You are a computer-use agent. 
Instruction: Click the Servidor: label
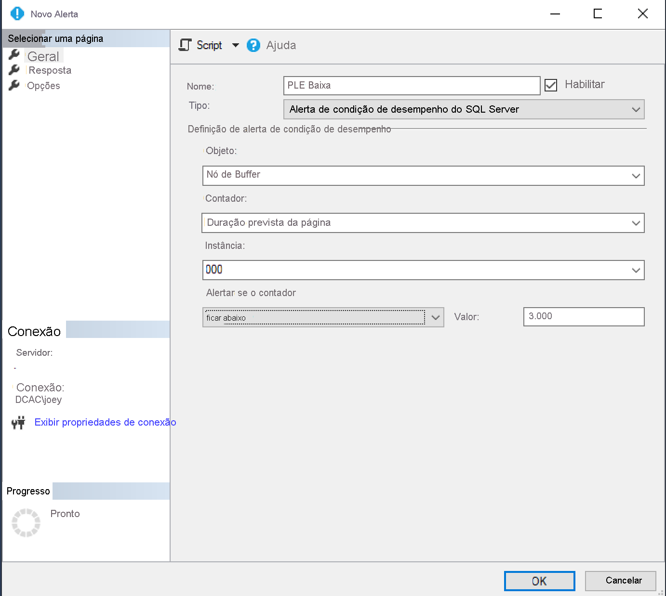[35, 352]
